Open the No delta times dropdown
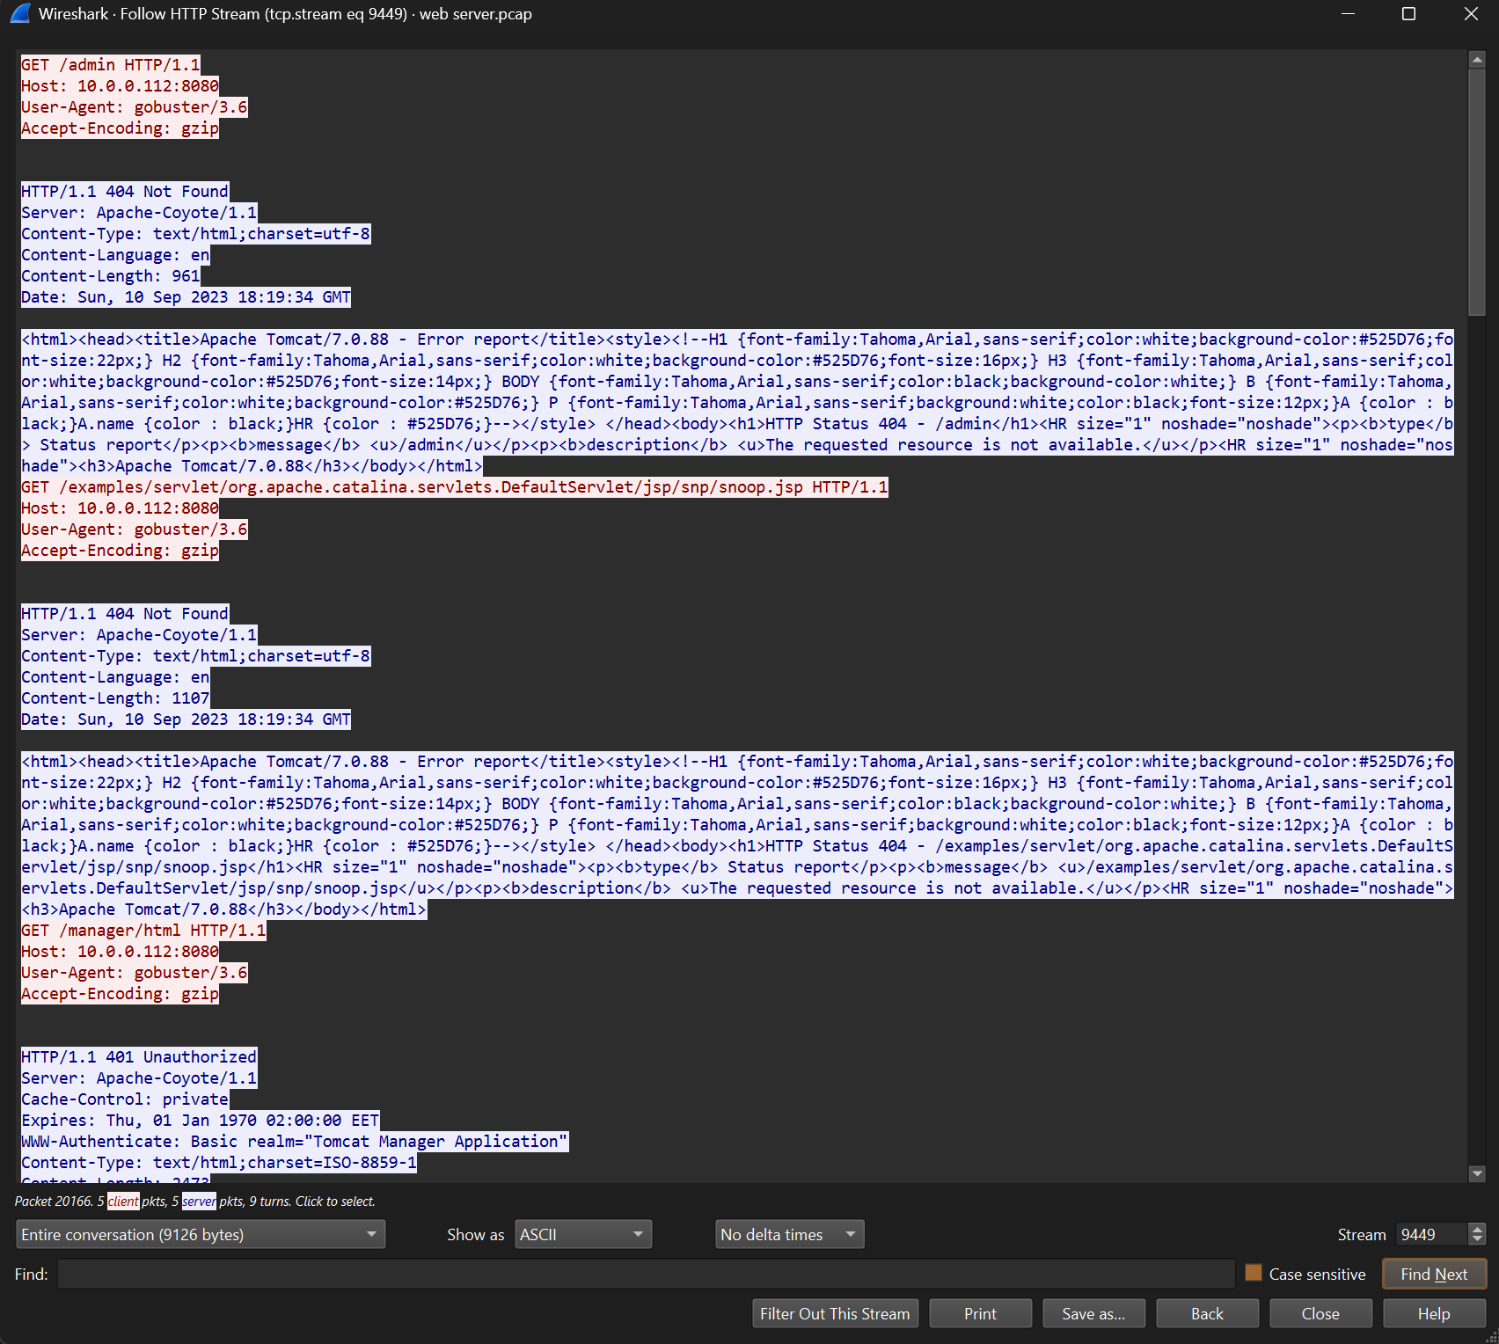Screen dimensions: 1499x1344 pos(790,1234)
